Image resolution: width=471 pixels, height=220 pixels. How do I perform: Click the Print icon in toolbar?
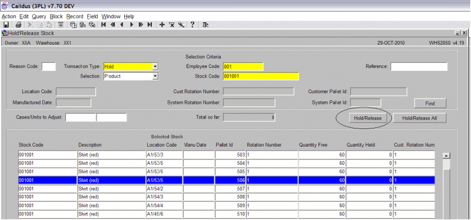pos(18,25)
